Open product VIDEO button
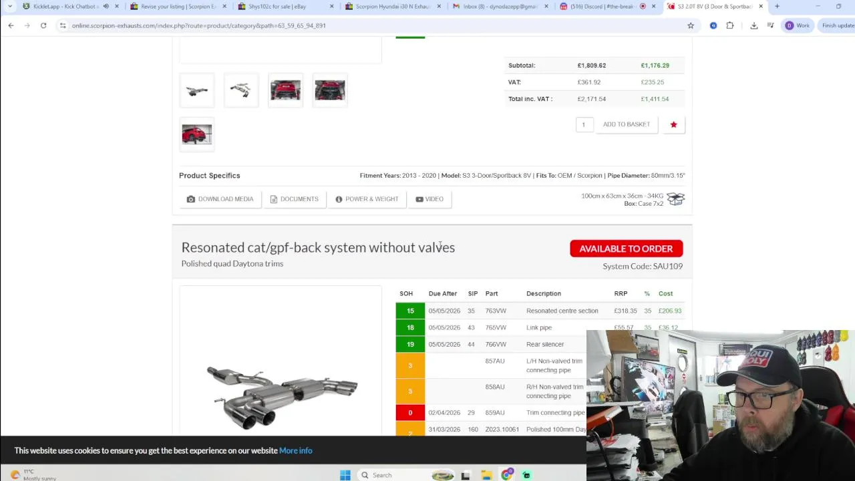 pos(430,199)
